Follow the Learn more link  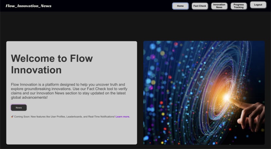tap(122, 116)
